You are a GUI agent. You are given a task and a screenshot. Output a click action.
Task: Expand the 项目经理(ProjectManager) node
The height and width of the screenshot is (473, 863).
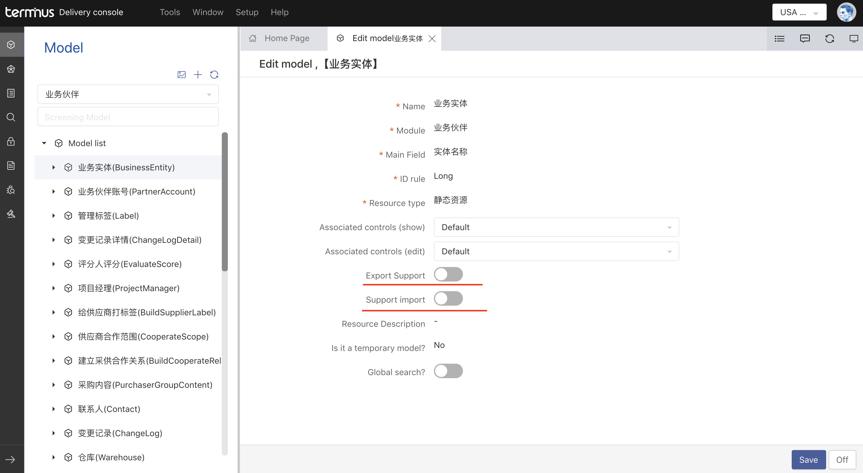(53, 288)
